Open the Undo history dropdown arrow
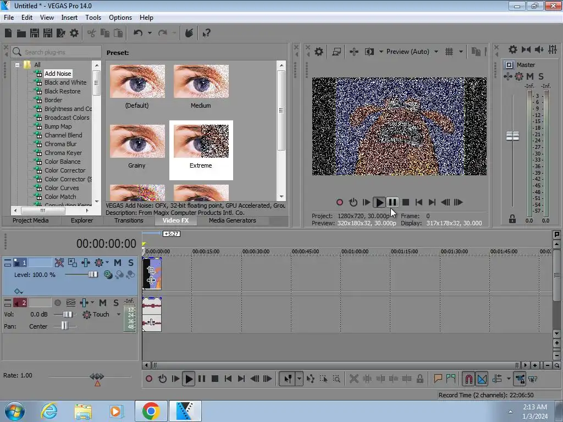The width and height of the screenshot is (563, 422). pos(150,33)
